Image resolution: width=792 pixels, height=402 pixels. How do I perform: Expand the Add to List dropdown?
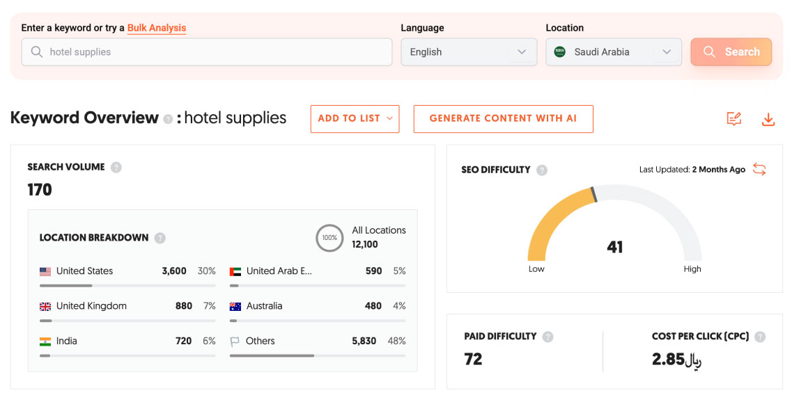pyautogui.click(x=355, y=119)
